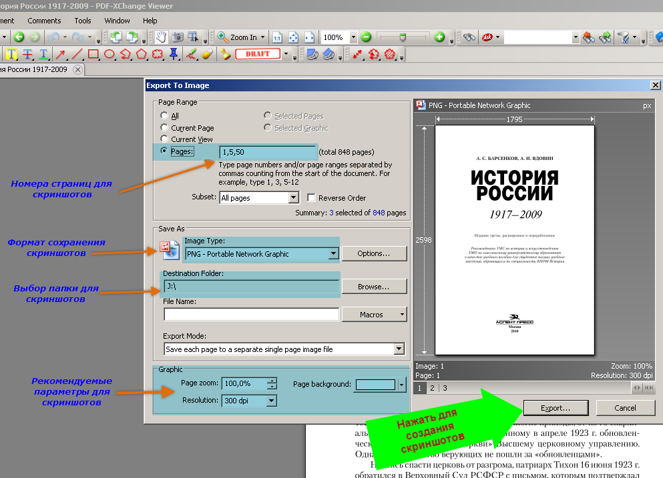Select the Selected Graphic radio button

coord(267,127)
